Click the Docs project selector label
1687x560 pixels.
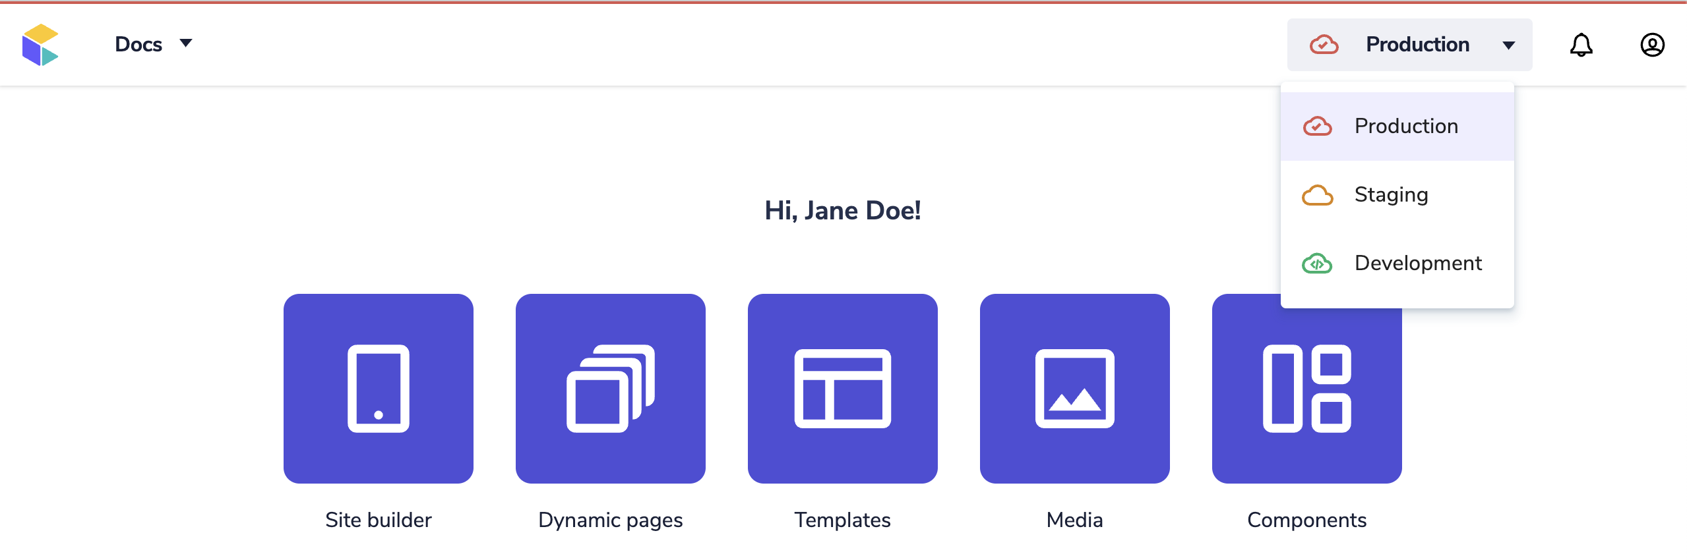click(138, 44)
